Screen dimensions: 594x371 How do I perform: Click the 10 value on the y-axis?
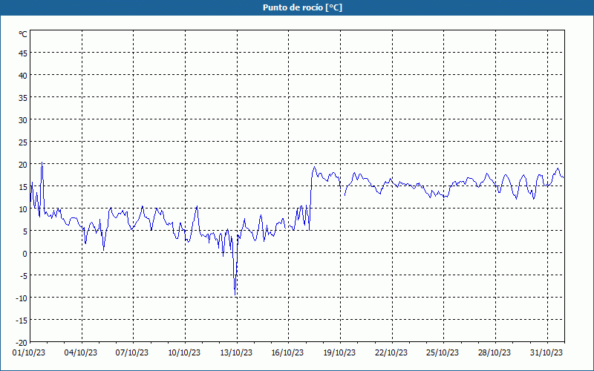pos(23,209)
